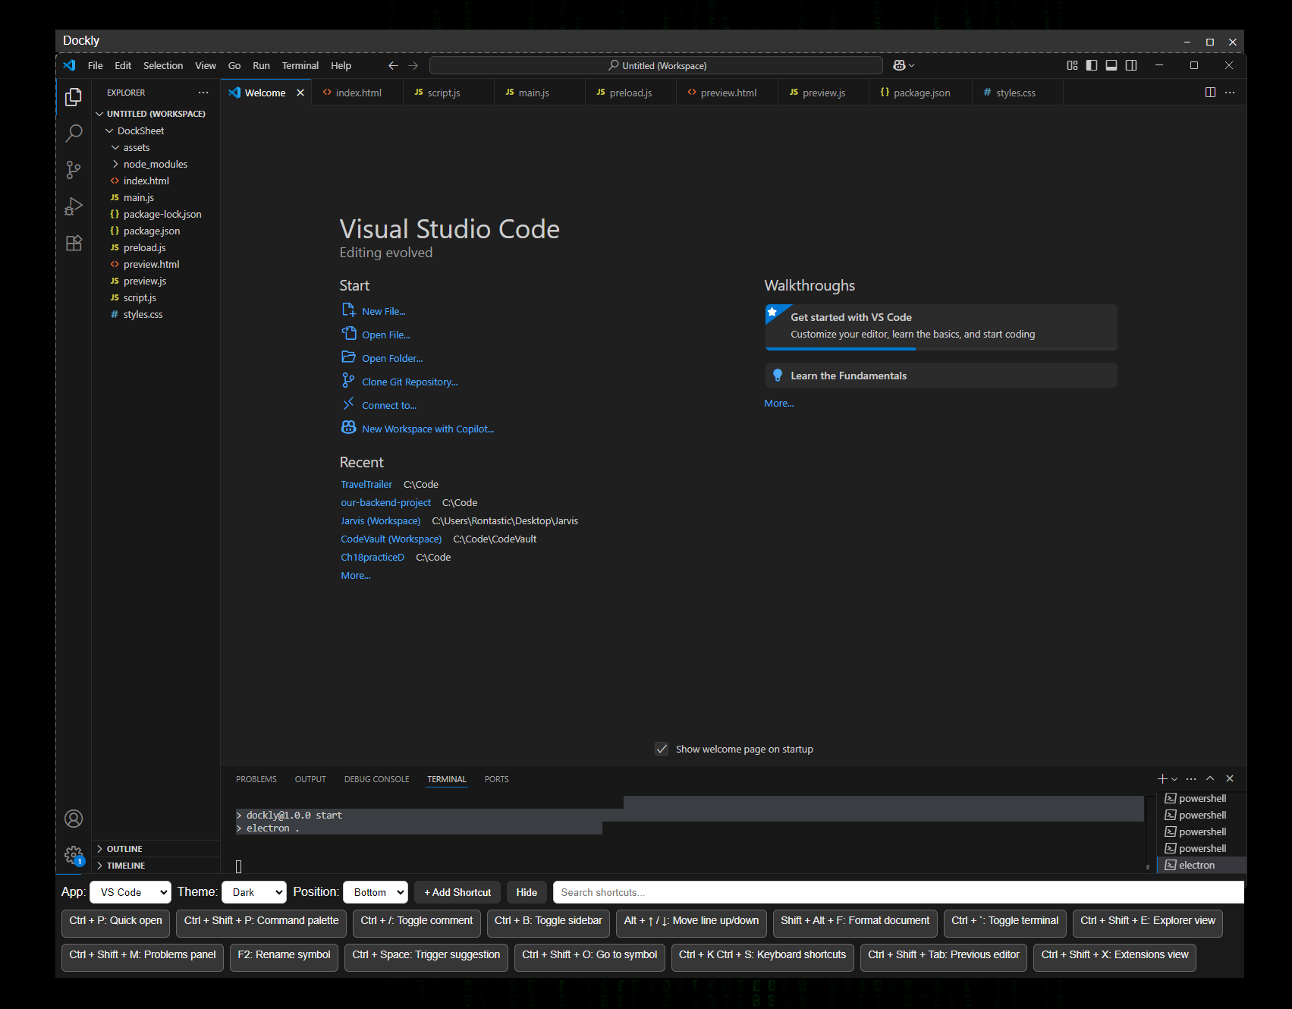Expand the node_modules folder
Screen dimensions: 1292x1009
tap(154, 163)
